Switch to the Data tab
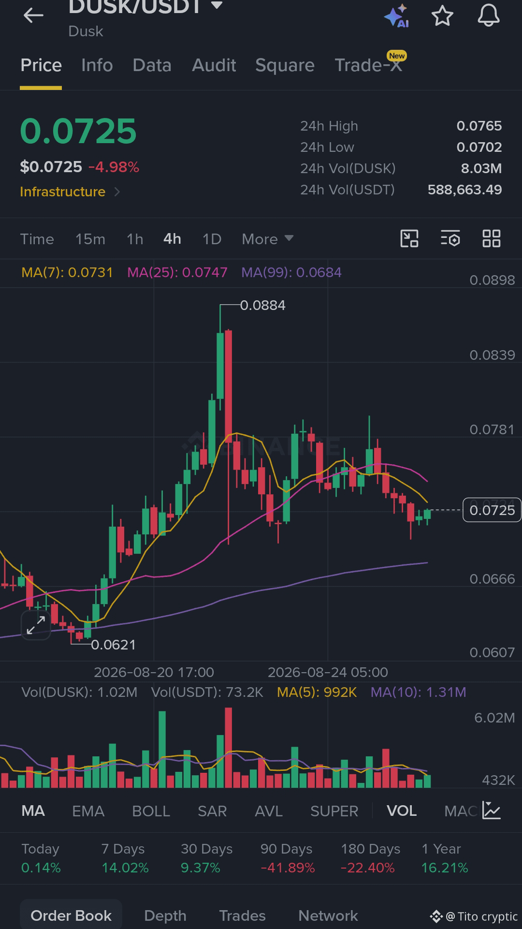522x929 pixels. coord(152,65)
